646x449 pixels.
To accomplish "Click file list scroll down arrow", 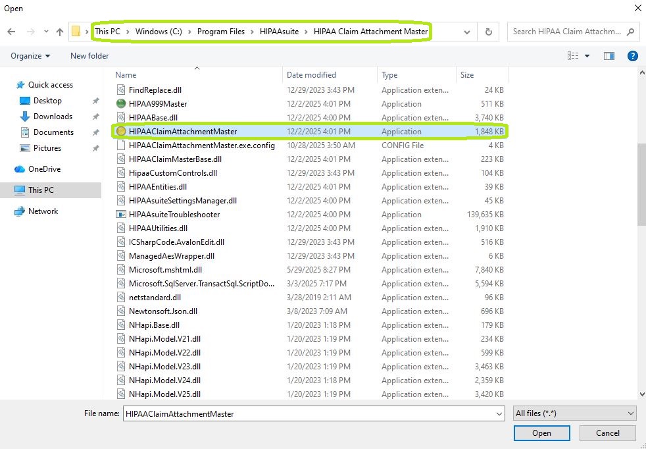I will (641, 394).
